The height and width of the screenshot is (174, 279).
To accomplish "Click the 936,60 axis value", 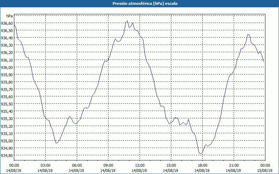I will (x=7, y=23).
